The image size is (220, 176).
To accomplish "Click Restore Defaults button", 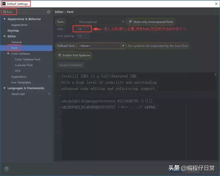I will 71,65.
